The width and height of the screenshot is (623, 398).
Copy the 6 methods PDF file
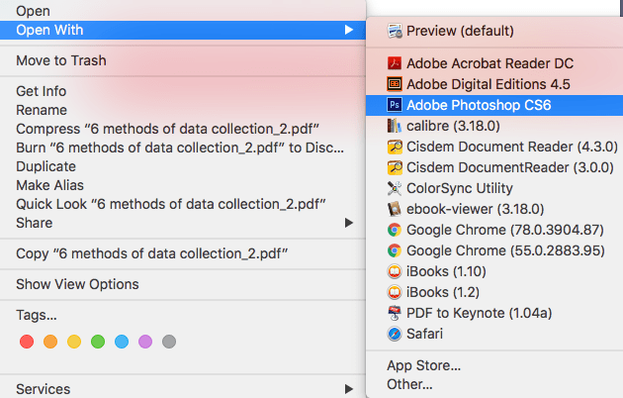point(183,253)
